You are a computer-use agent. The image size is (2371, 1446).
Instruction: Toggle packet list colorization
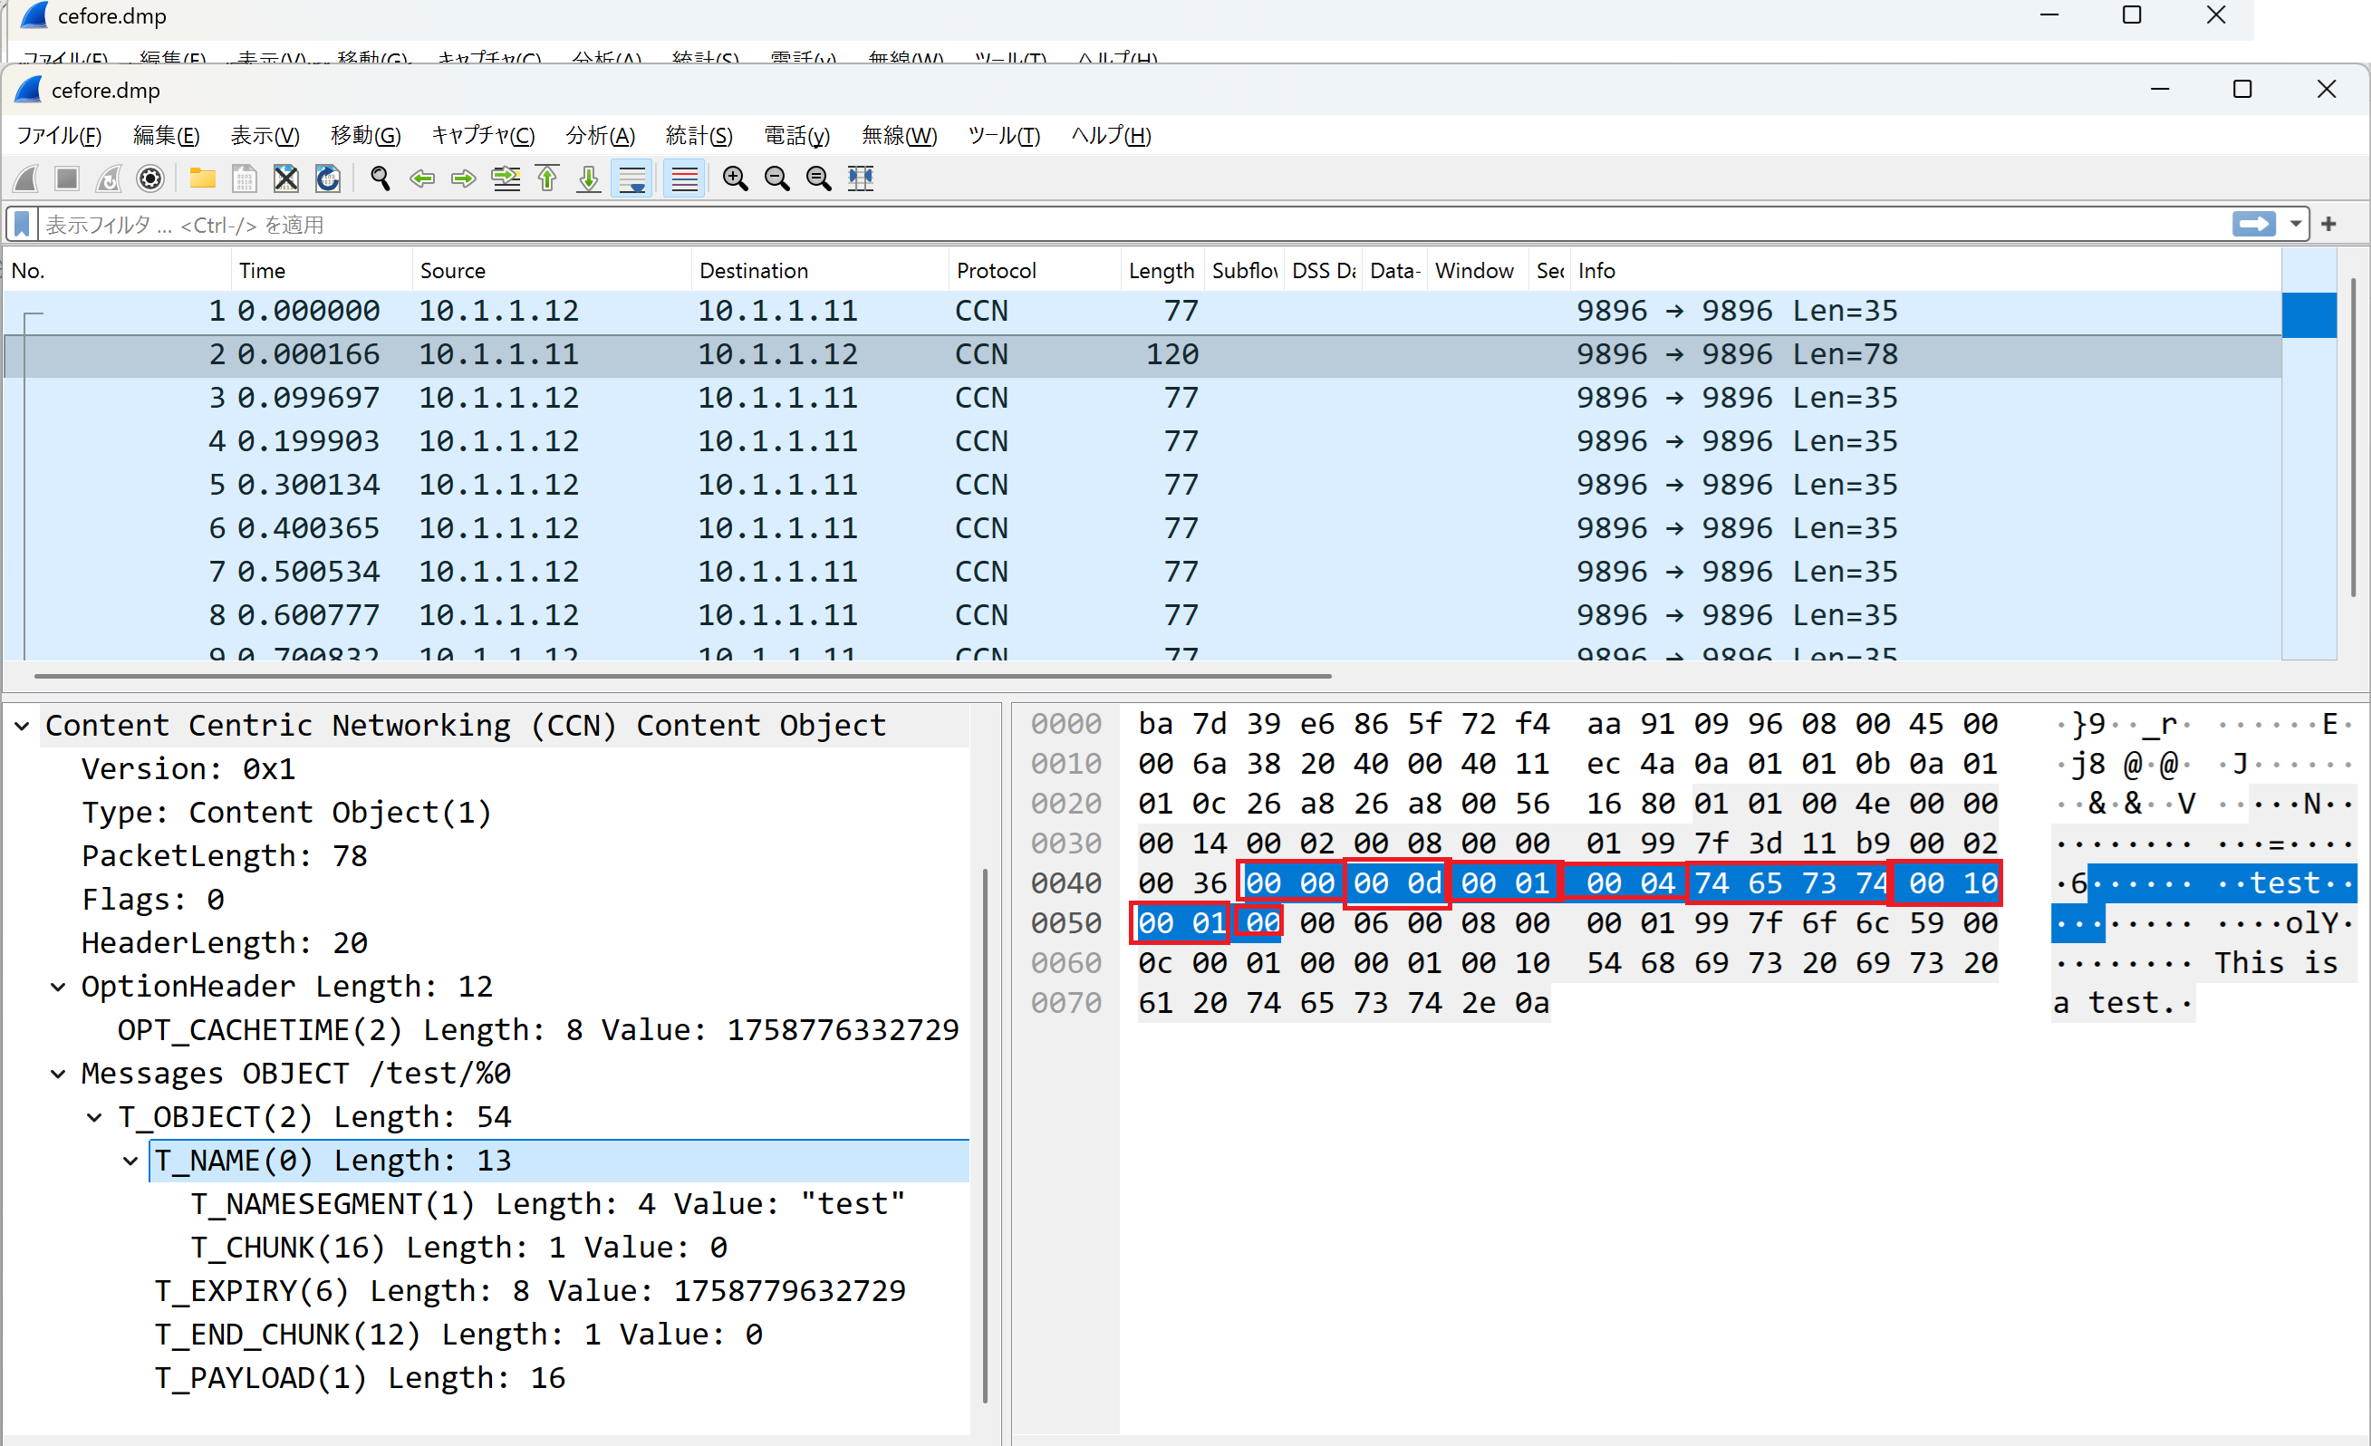[x=684, y=178]
